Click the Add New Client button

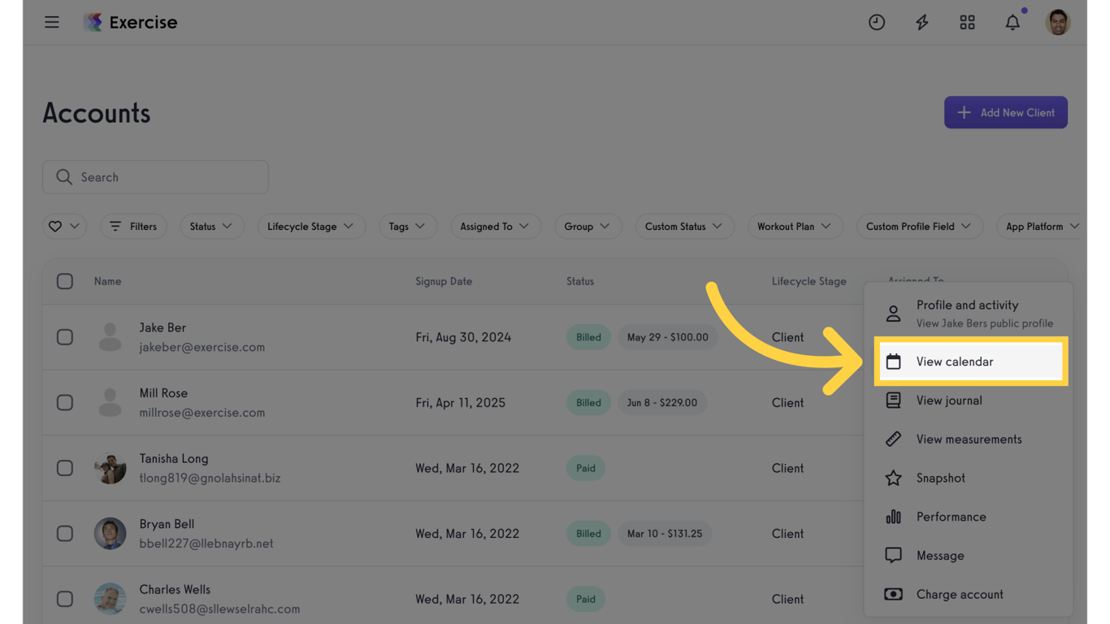pos(1006,112)
